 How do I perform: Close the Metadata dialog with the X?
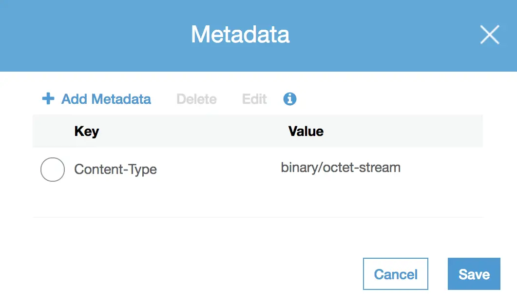[490, 34]
